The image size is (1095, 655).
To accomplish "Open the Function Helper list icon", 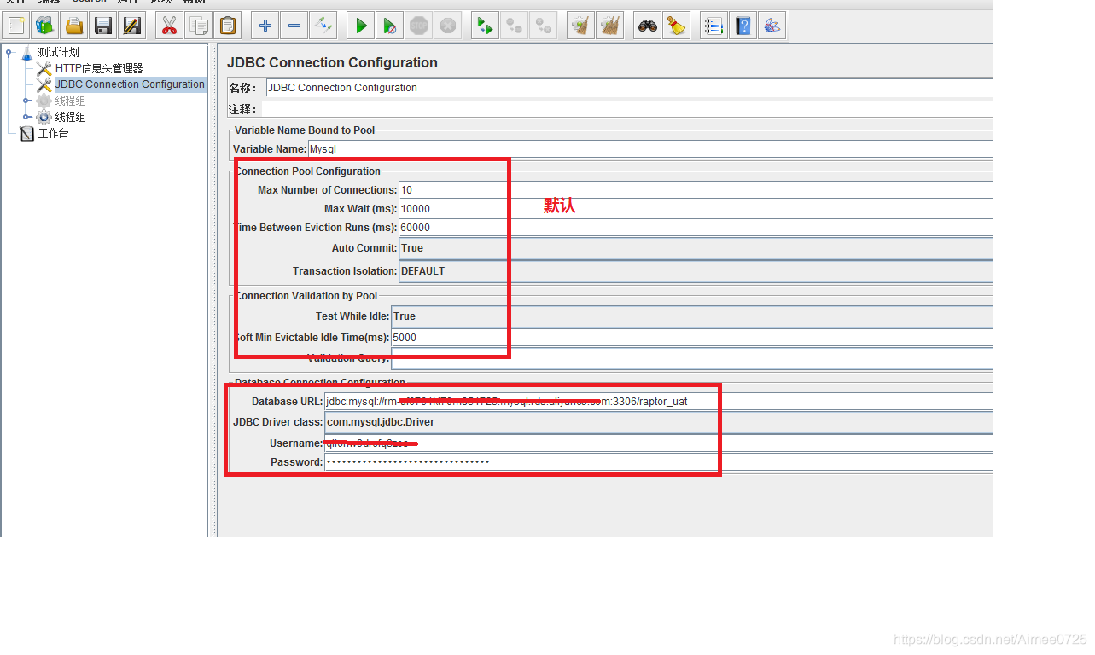I will point(714,26).
